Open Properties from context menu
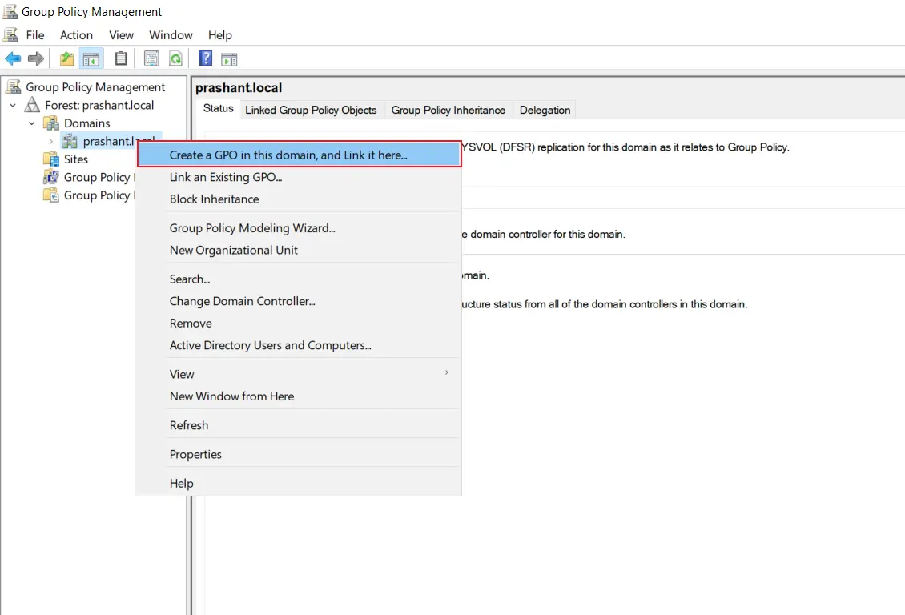 click(299, 454)
